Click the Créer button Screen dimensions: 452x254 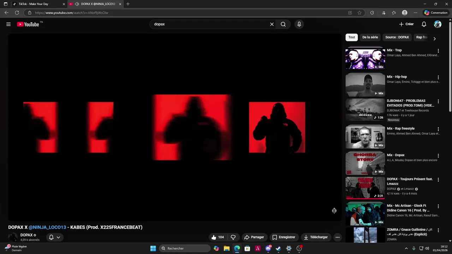(x=406, y=24)
